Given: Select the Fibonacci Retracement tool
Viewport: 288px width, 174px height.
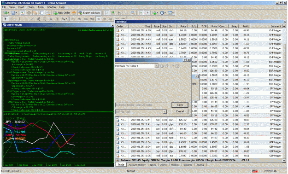Looking at the screenshot, I should click(44, 19).
